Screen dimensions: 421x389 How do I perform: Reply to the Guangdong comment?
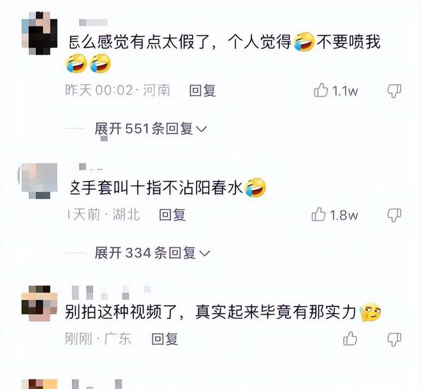(x=165, y=339)
